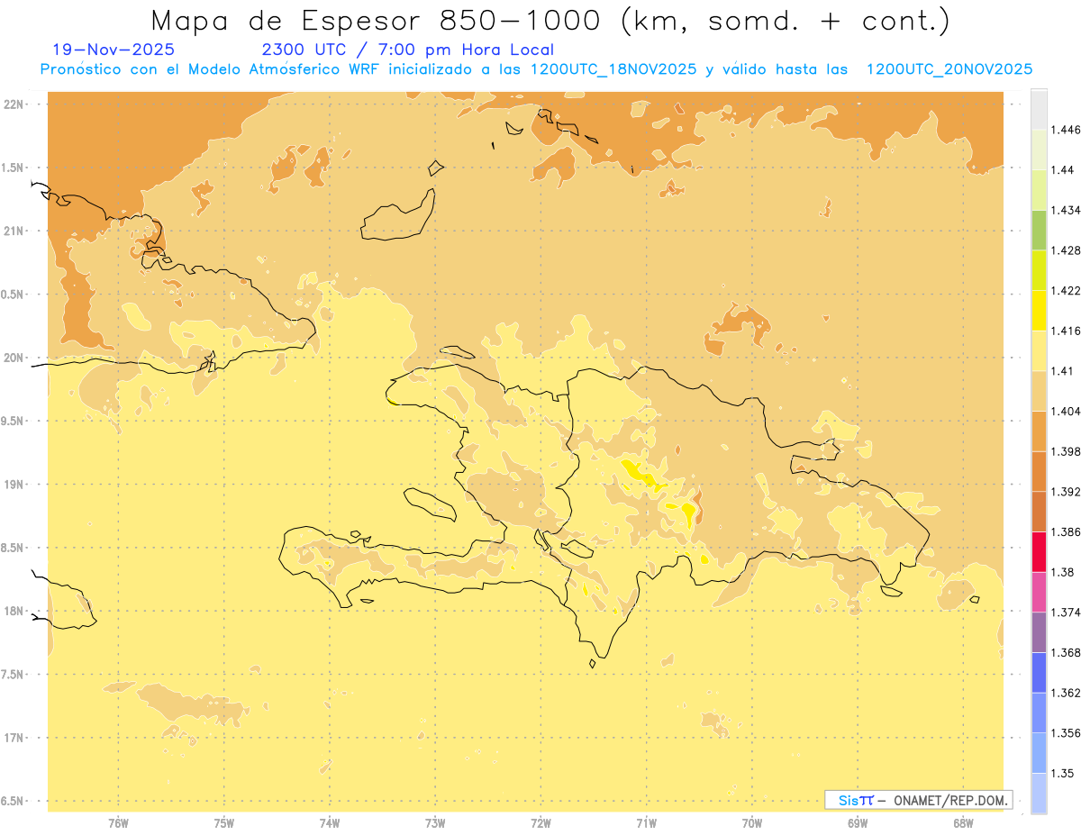Click the colorbar value "1.434"
Screen dimensions: 1081x835
pyautogui.click(x=1066, y=210)
